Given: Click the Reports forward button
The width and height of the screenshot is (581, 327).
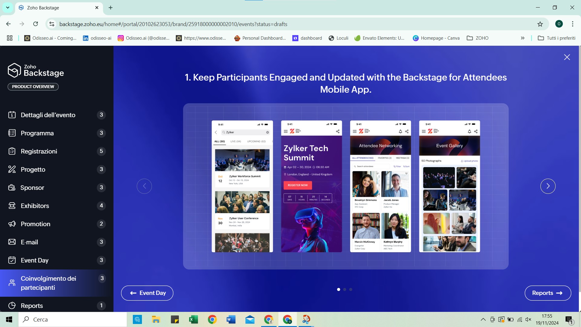Looking at the screenshot, I should click(x=548, y=293).
